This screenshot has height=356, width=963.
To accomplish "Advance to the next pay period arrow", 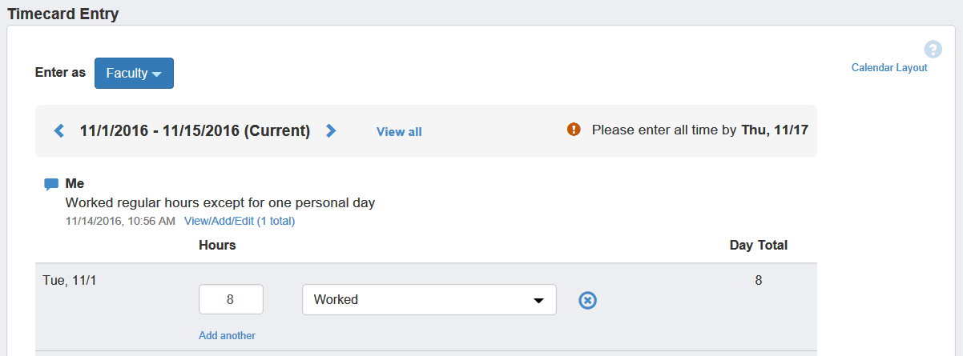I will (x=331, y=131).
